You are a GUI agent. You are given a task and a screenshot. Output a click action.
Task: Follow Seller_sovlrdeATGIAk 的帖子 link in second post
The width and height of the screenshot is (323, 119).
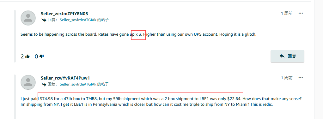84,84
